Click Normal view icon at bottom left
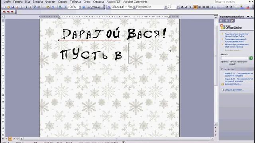The width and height of the screenshot is (255, 143). [3, 139]
